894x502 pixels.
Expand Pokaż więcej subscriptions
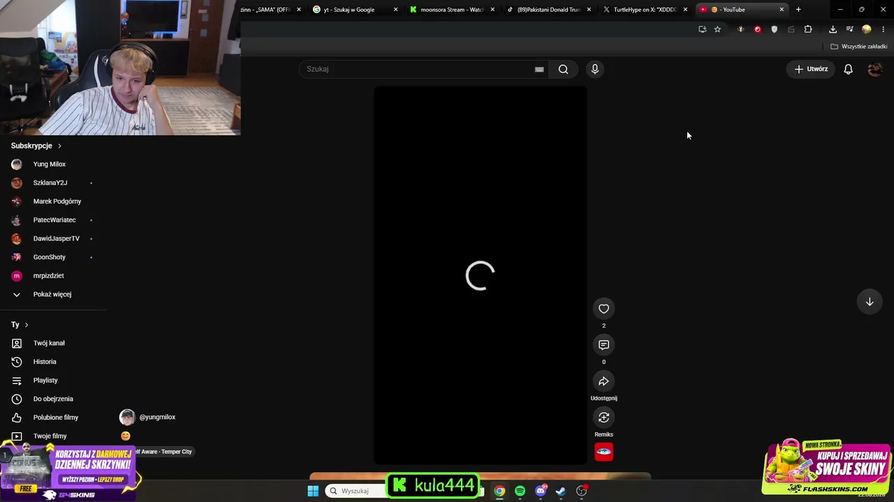tap(52, 294)
